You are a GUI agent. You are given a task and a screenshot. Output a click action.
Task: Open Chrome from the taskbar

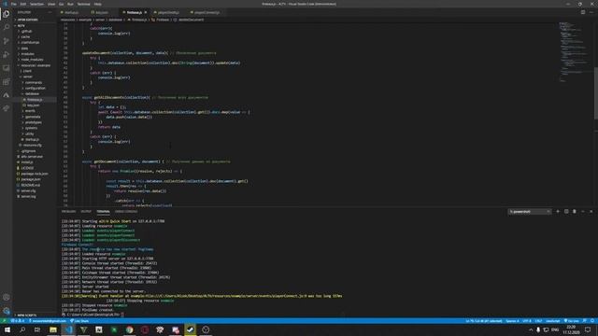[129, 329]
